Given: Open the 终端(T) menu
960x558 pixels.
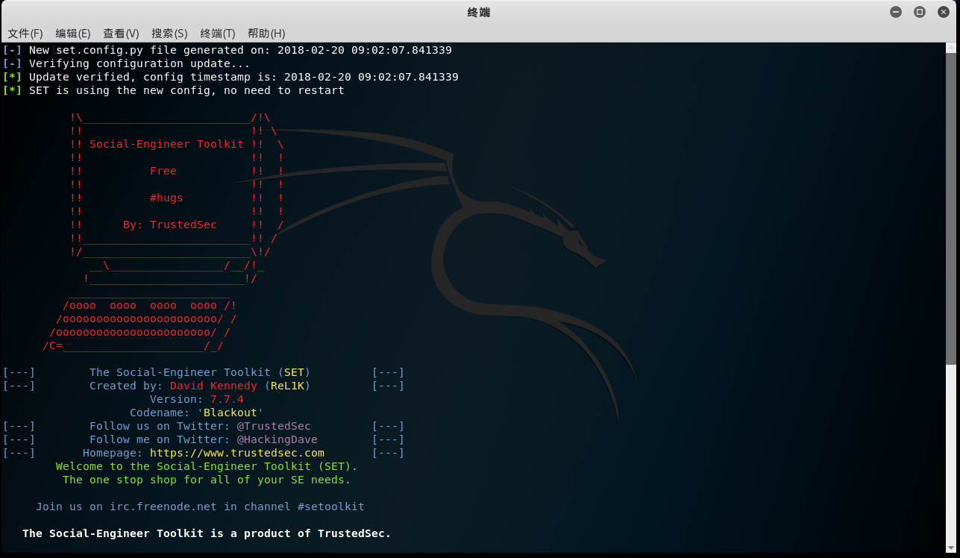Looking at the screenshot, I should click(218, 34).
